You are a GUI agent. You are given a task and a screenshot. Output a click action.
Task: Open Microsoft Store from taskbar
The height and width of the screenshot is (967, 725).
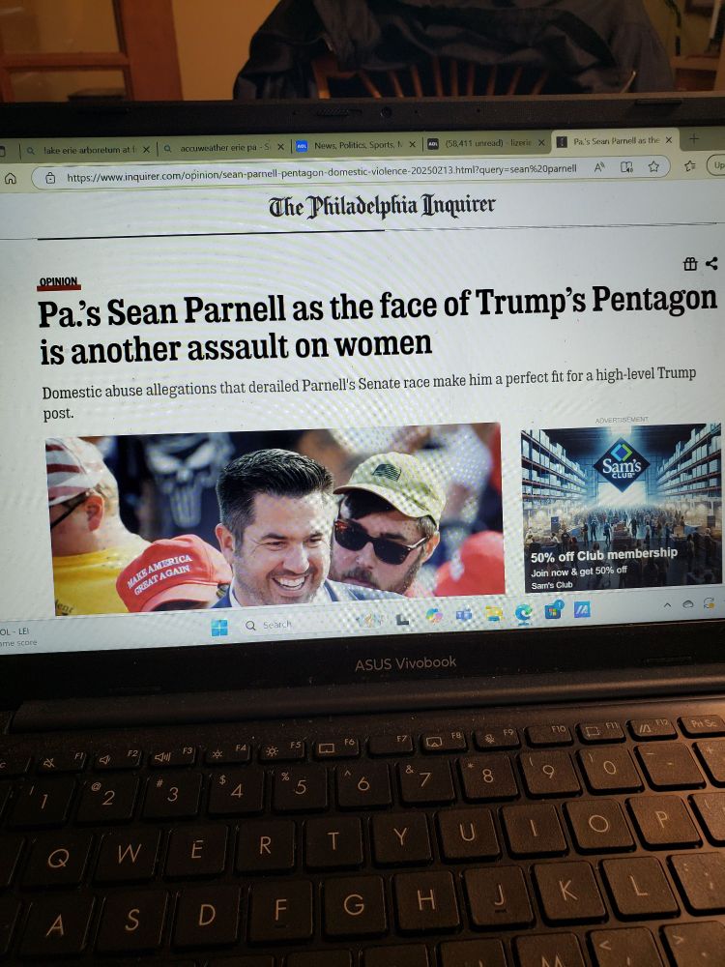554,610
